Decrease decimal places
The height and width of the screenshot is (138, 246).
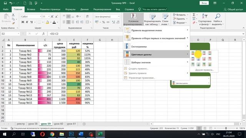pyautogui.click(x=118, y=22)
